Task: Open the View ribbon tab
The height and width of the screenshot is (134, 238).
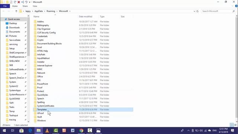Action: [35, 6]
